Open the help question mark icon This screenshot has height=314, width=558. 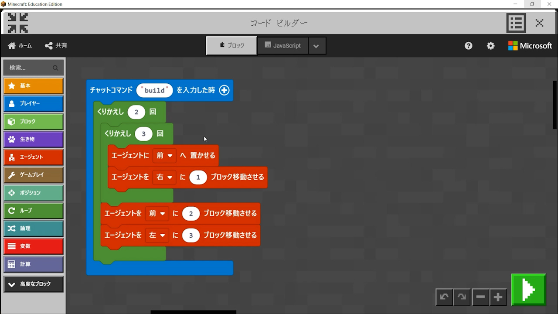pos(468,46)
